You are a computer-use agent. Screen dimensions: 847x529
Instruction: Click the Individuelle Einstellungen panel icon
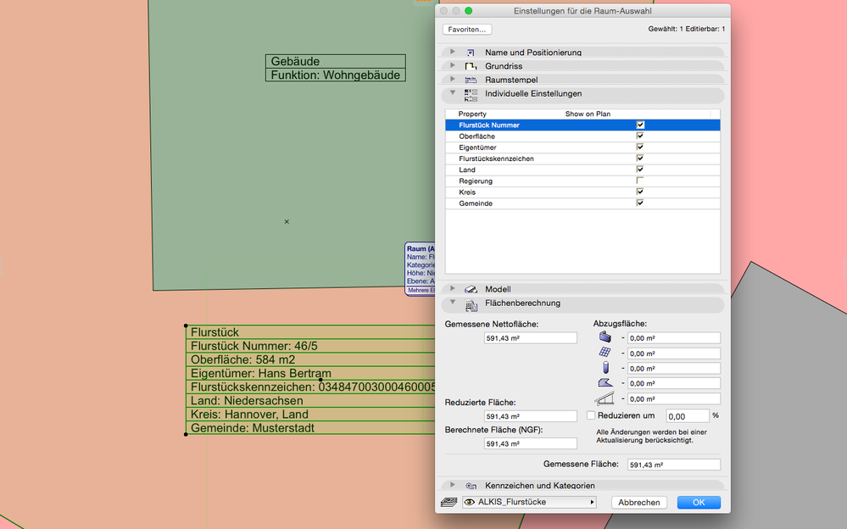tap(471, 95)
